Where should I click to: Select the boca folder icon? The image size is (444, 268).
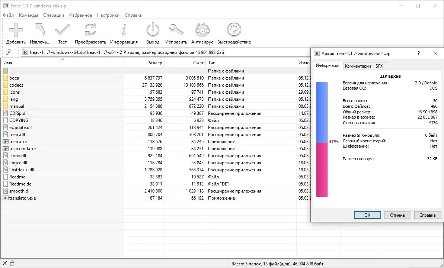6,78
